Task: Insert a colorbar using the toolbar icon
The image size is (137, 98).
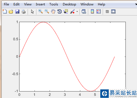Action: (x=92, y=11)
